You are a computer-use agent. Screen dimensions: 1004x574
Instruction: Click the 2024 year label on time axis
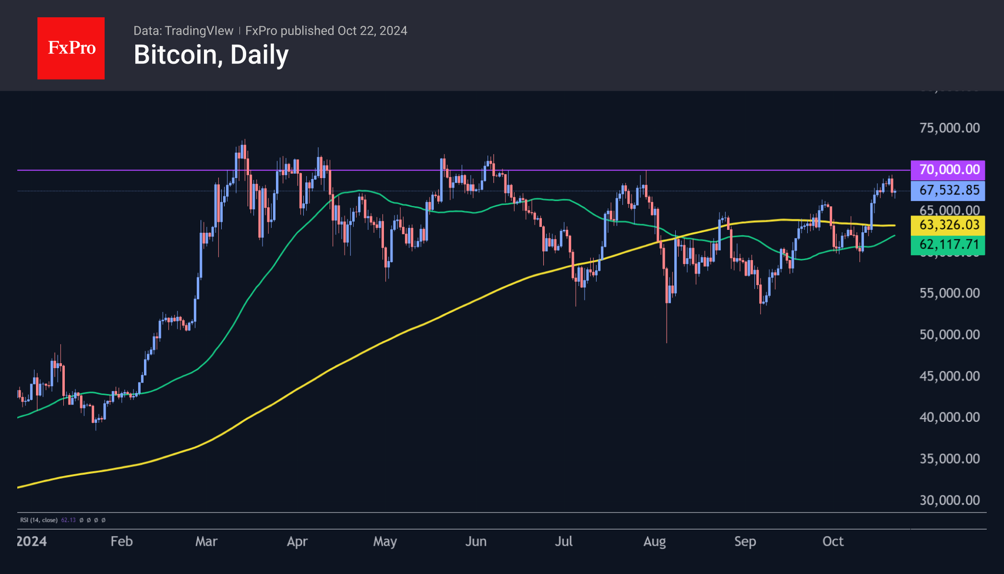(32, 541)
